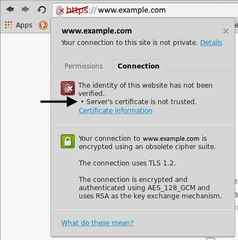This screenshot has height=240, width=238.
Task: Open the Details link
Action: (x=211, y=43)
